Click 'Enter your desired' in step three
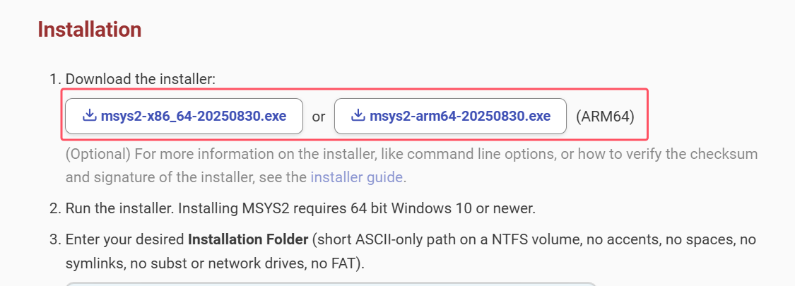The height and width of the screenshot is (286, 795). click(x=124, y=240)
